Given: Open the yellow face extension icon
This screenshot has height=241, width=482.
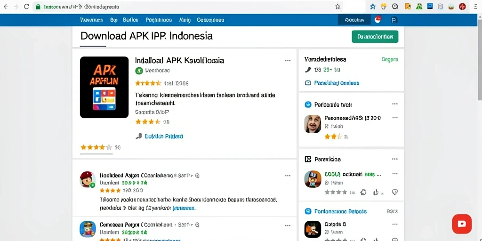Looking at the screenshot, I should [384, 7].
